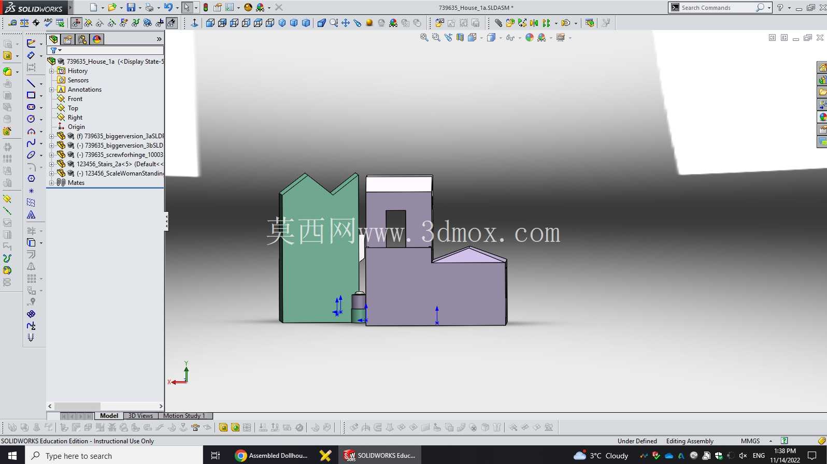Click the Search Commands input field
827x464 pixels.
717,8
